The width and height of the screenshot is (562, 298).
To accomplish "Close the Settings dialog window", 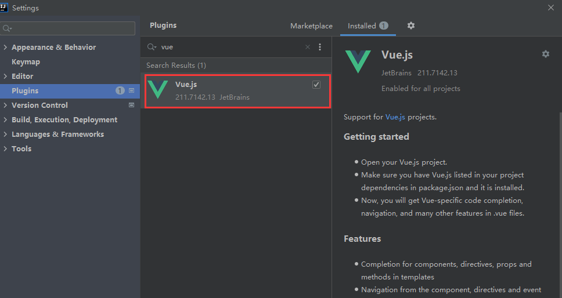I will (551, 8).
